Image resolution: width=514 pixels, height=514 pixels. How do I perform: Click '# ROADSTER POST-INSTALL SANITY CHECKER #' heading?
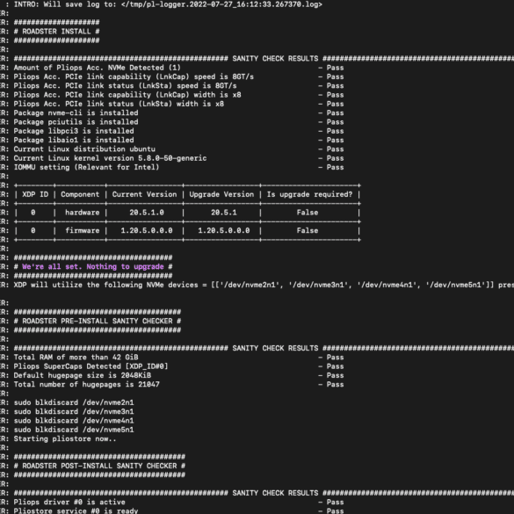coord(99,466)
